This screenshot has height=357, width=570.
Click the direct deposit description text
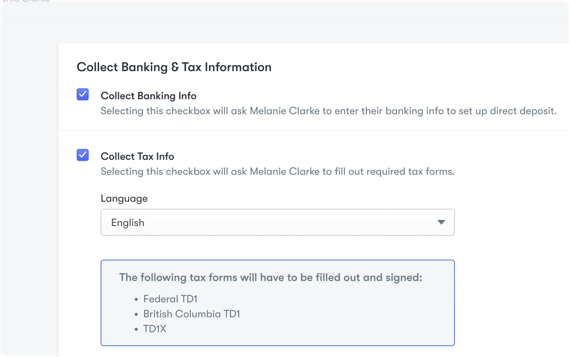(328, 111)
